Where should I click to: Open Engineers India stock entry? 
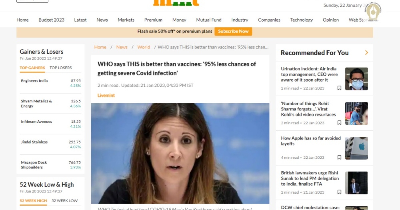pyautogui.click(x=34, y=81)
